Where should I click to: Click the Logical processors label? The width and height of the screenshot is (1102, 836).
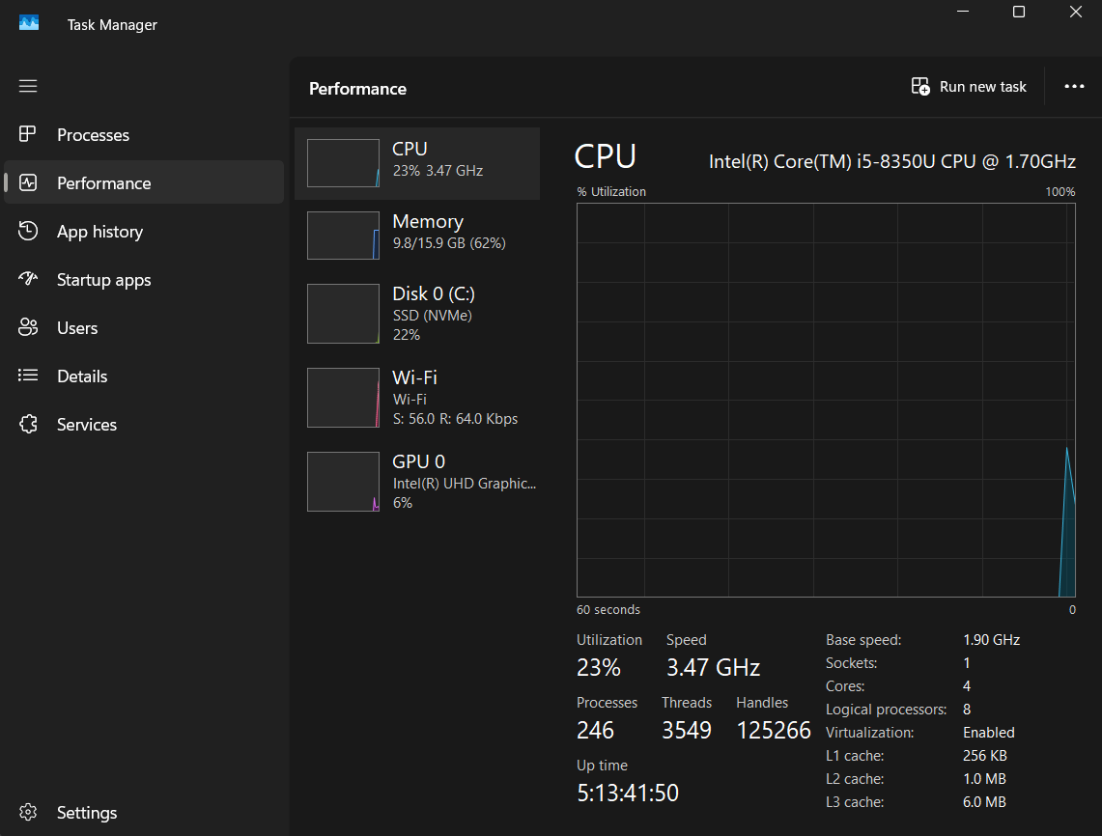tap(886, 710)
